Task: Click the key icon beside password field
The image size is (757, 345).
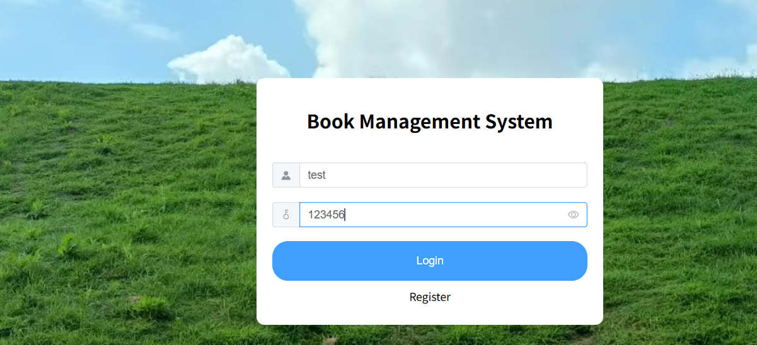Action: (286, 215)
